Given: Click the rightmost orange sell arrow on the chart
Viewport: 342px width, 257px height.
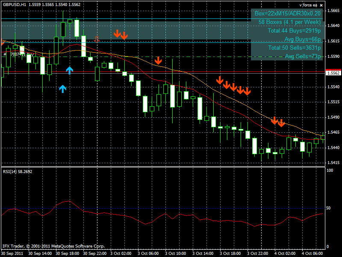Looking at the screenshot, I should pos(281,123).
